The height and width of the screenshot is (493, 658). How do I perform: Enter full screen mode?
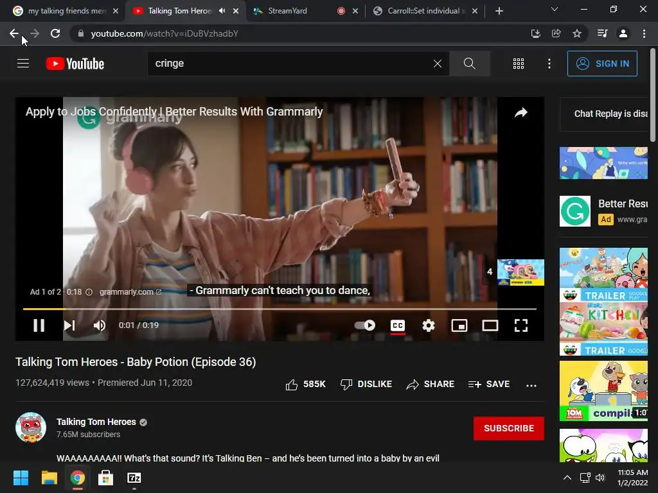tap(520, 325)
